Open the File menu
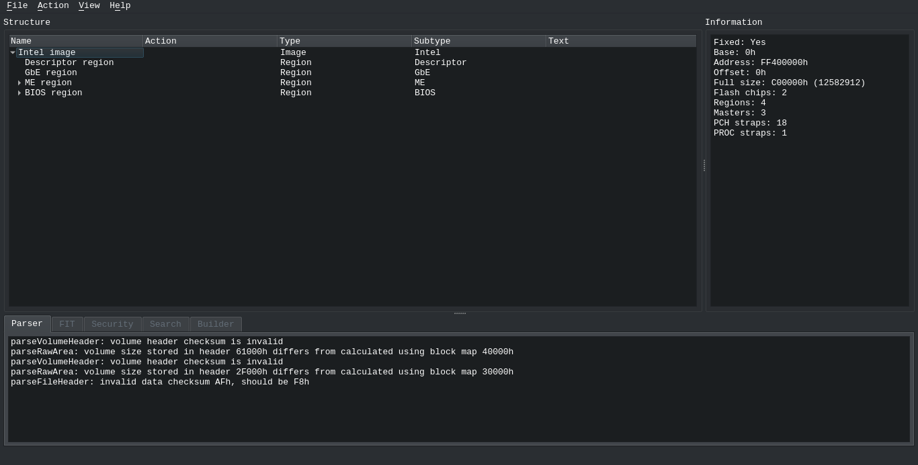This screenshot has height=465, width=918. 17,5
